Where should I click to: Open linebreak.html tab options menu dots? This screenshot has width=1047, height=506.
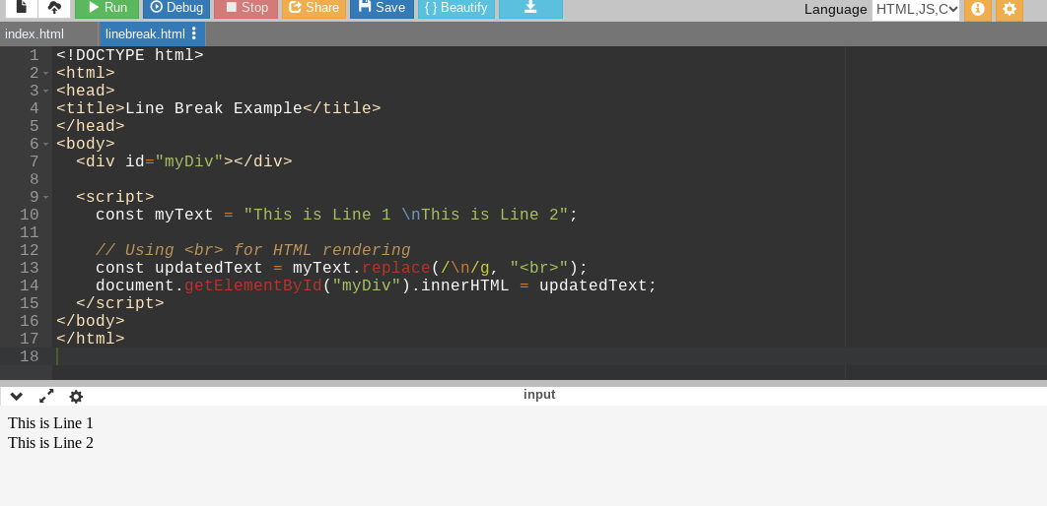pos(194,33)
